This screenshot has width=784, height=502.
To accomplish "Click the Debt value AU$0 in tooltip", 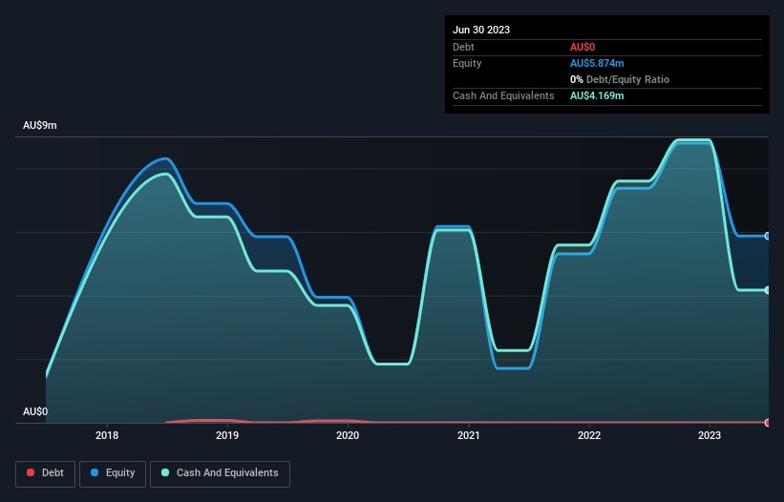I will 583,47.
